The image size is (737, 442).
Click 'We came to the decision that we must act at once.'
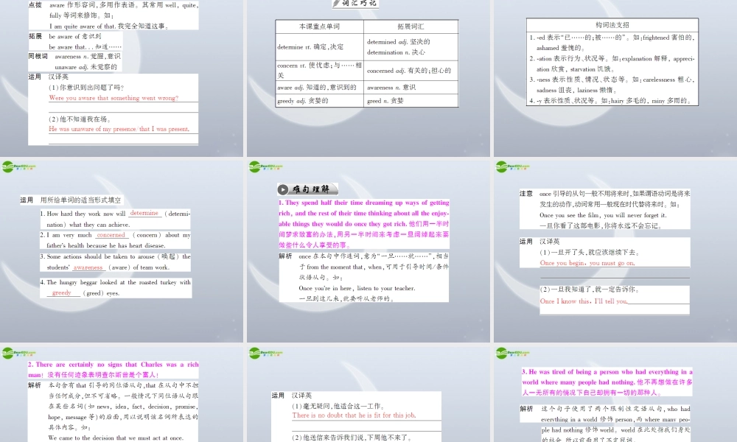(x=116, y=438)
